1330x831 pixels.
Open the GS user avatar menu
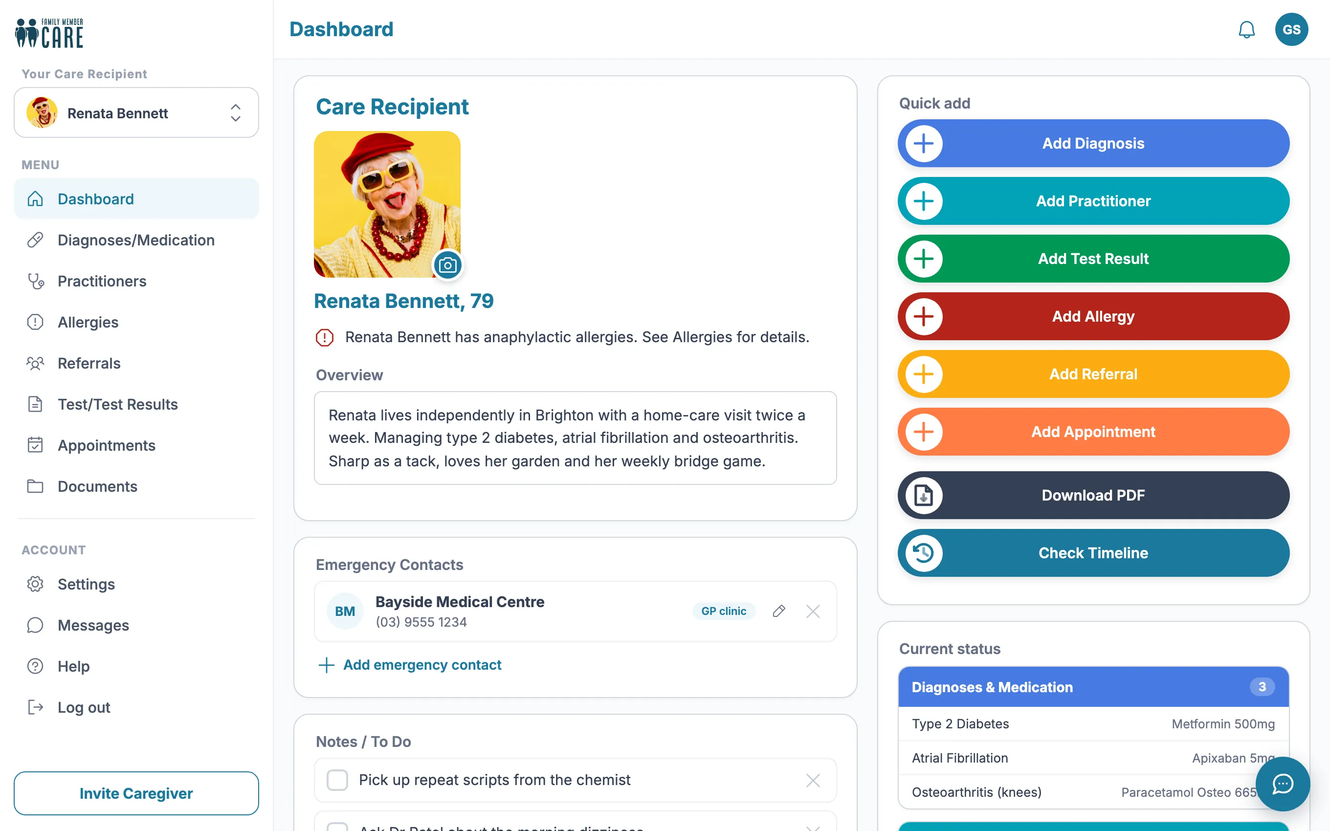[x=1291, y=29]
